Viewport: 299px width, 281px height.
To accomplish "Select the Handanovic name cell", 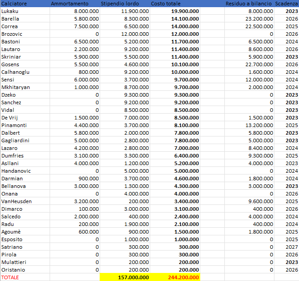I will pyautogui.click(x=17, y=171).
